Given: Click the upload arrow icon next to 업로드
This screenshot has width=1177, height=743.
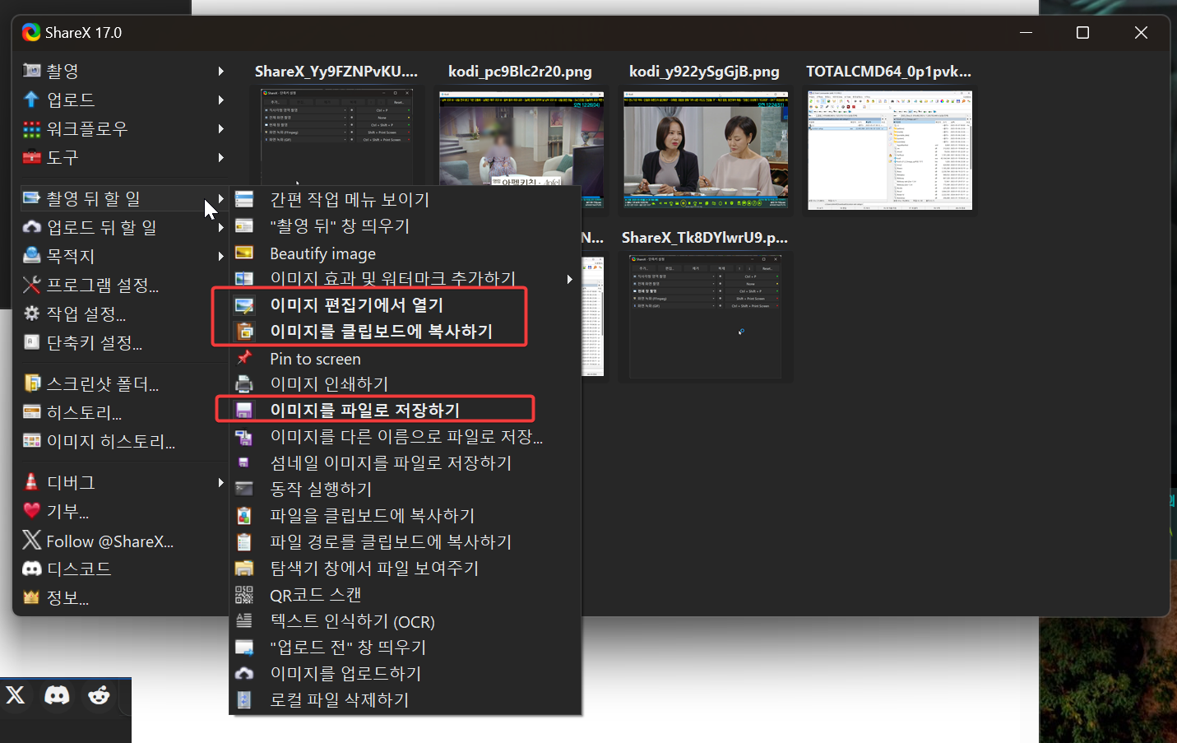Looking at the screenshot, I should point(31,100).
